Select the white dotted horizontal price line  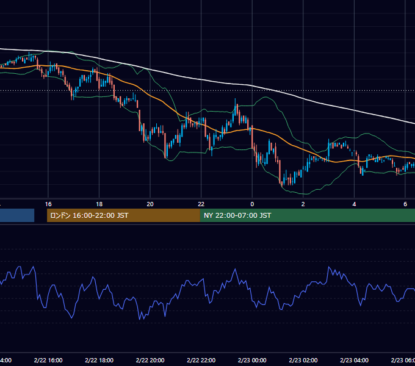[x=208, y=90]
